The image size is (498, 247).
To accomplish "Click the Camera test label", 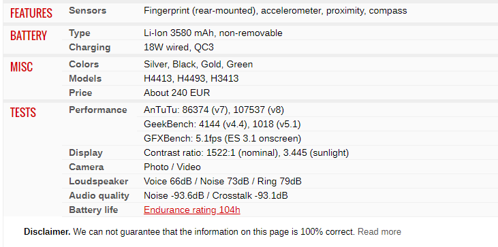I will (x=87, y=167).
